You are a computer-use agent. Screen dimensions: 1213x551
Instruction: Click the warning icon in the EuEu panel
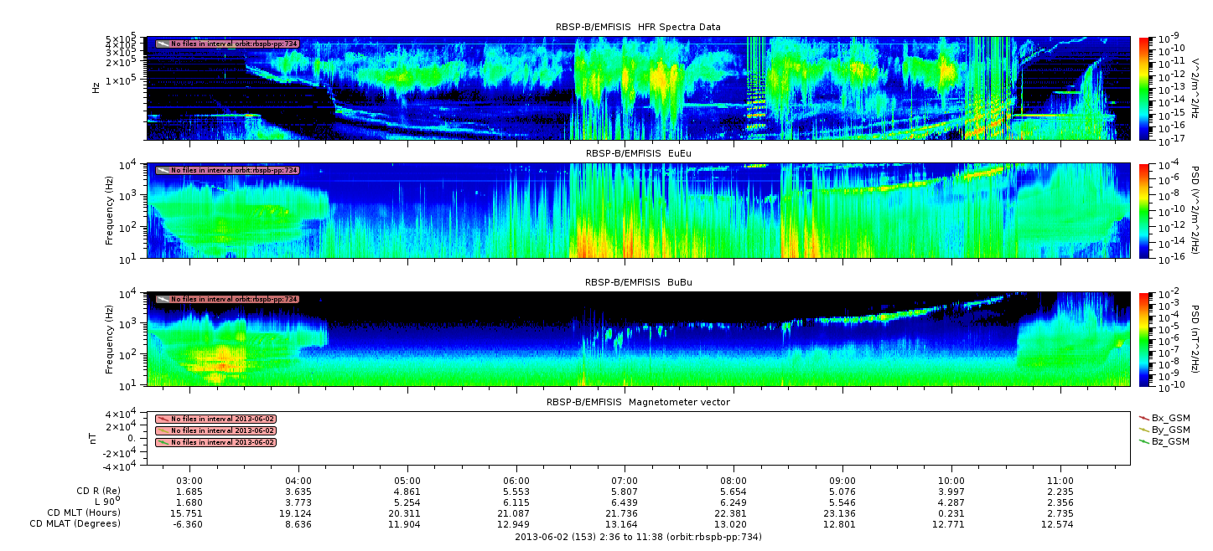pyautogui.click(x=163, y=170)
